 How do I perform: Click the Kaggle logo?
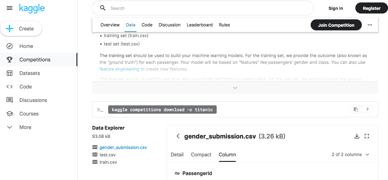pyautogui.click(x=32, y=8)
